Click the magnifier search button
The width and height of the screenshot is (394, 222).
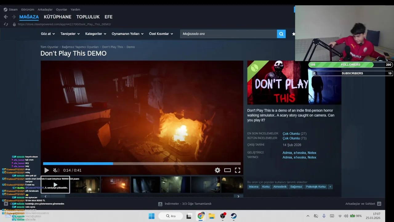click(281, 34)
